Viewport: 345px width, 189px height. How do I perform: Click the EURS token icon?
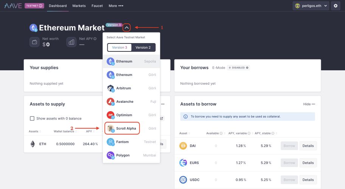pos(183,163)
